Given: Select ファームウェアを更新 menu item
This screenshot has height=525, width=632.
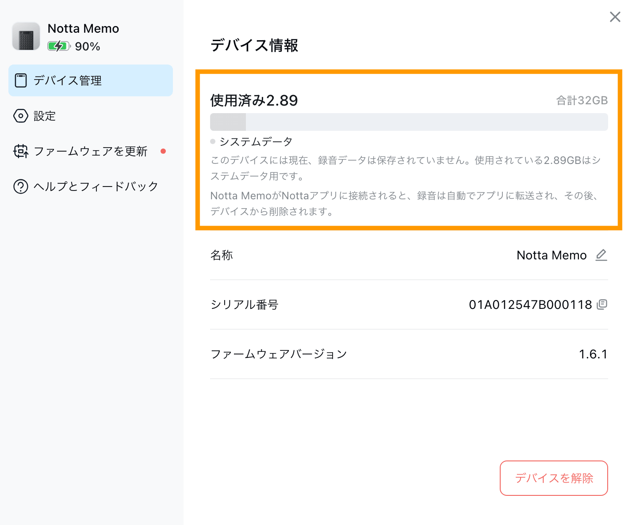Looking at the screenshot, I should click(91, 151).
